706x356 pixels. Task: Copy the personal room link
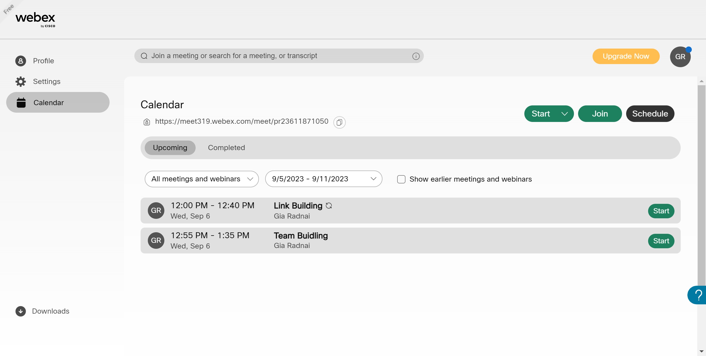tap(339, 122)
